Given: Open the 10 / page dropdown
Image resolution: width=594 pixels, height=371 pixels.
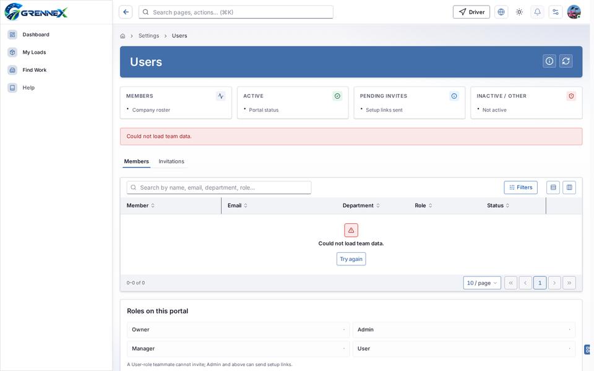Looking at the screenshot, I should pyautogui.click(x=482, y=283).
